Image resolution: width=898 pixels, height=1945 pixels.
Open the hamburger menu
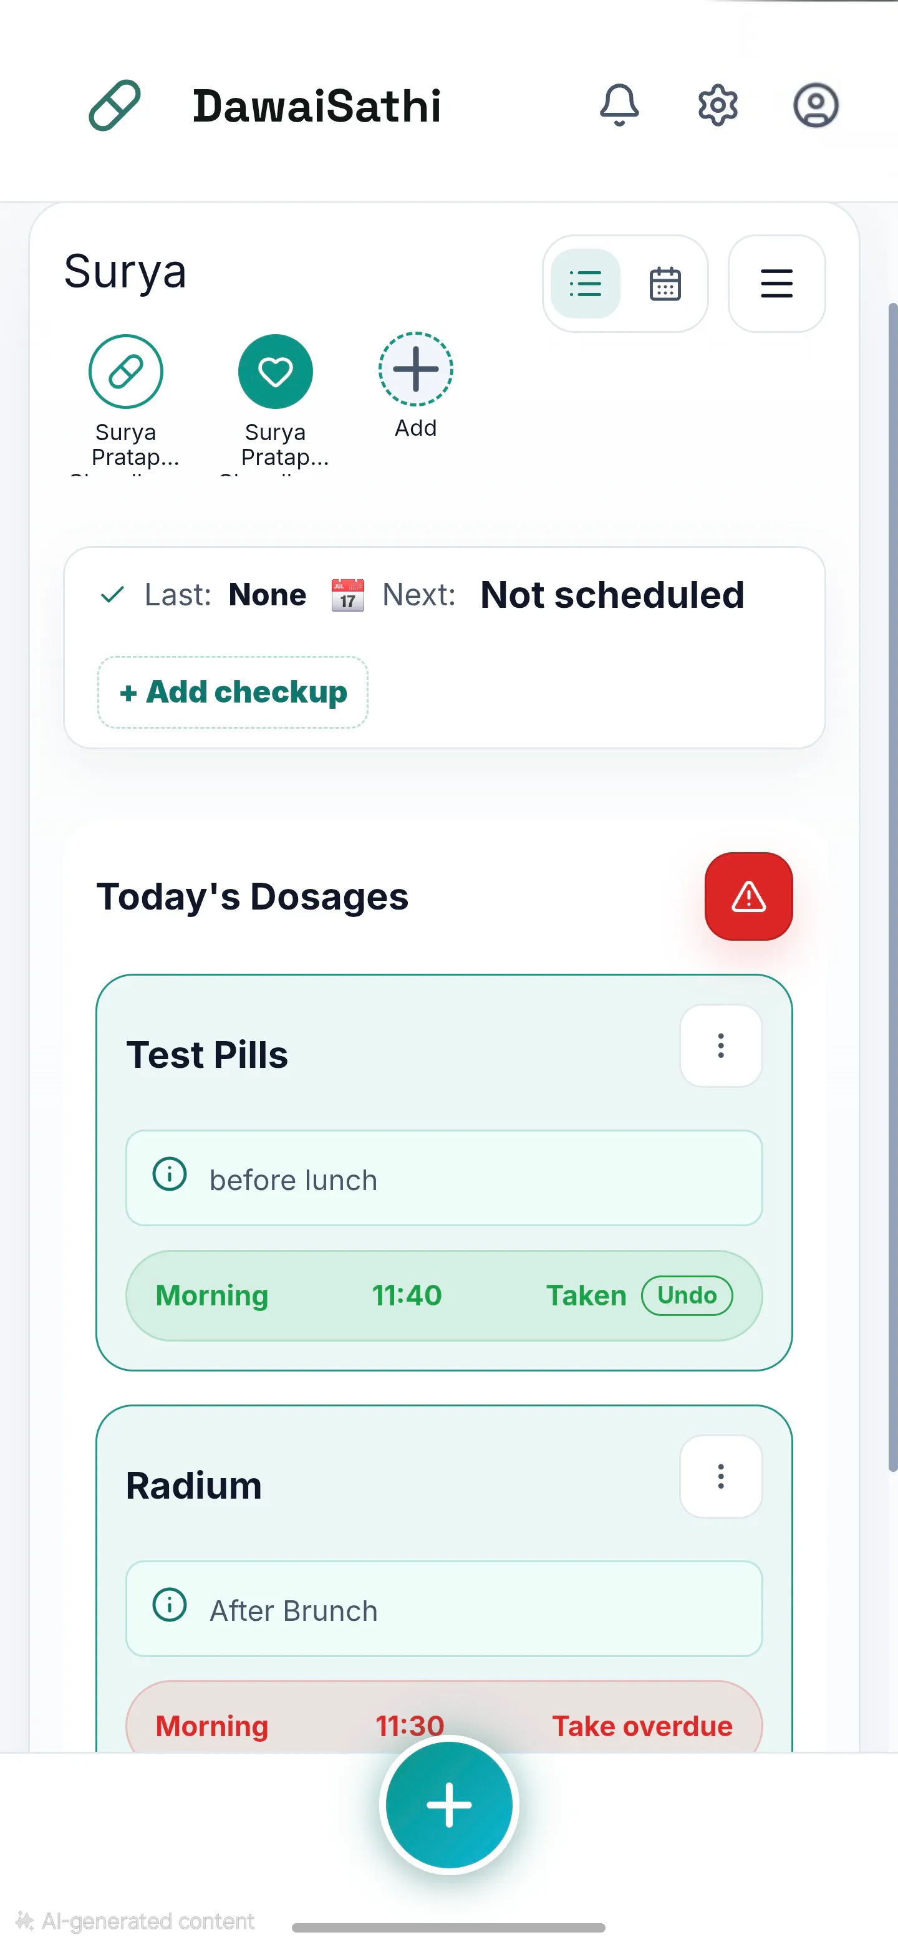(x=776, y=284)
